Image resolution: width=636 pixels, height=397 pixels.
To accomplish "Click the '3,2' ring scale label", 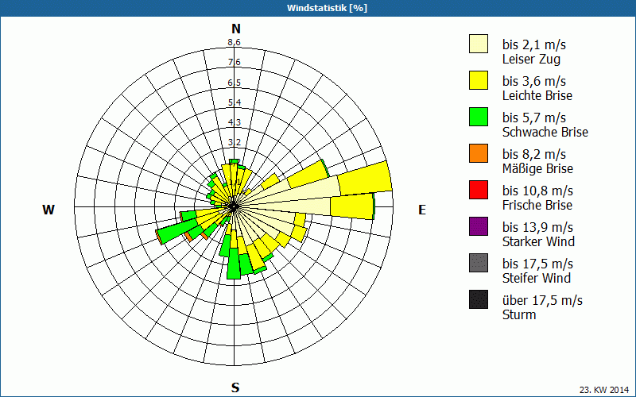I will [234, 142].
